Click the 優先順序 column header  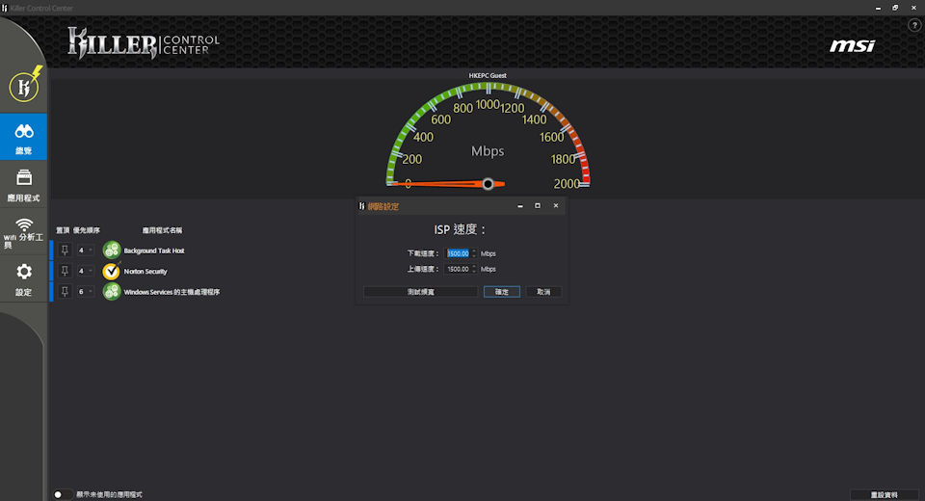click(86, 230)
